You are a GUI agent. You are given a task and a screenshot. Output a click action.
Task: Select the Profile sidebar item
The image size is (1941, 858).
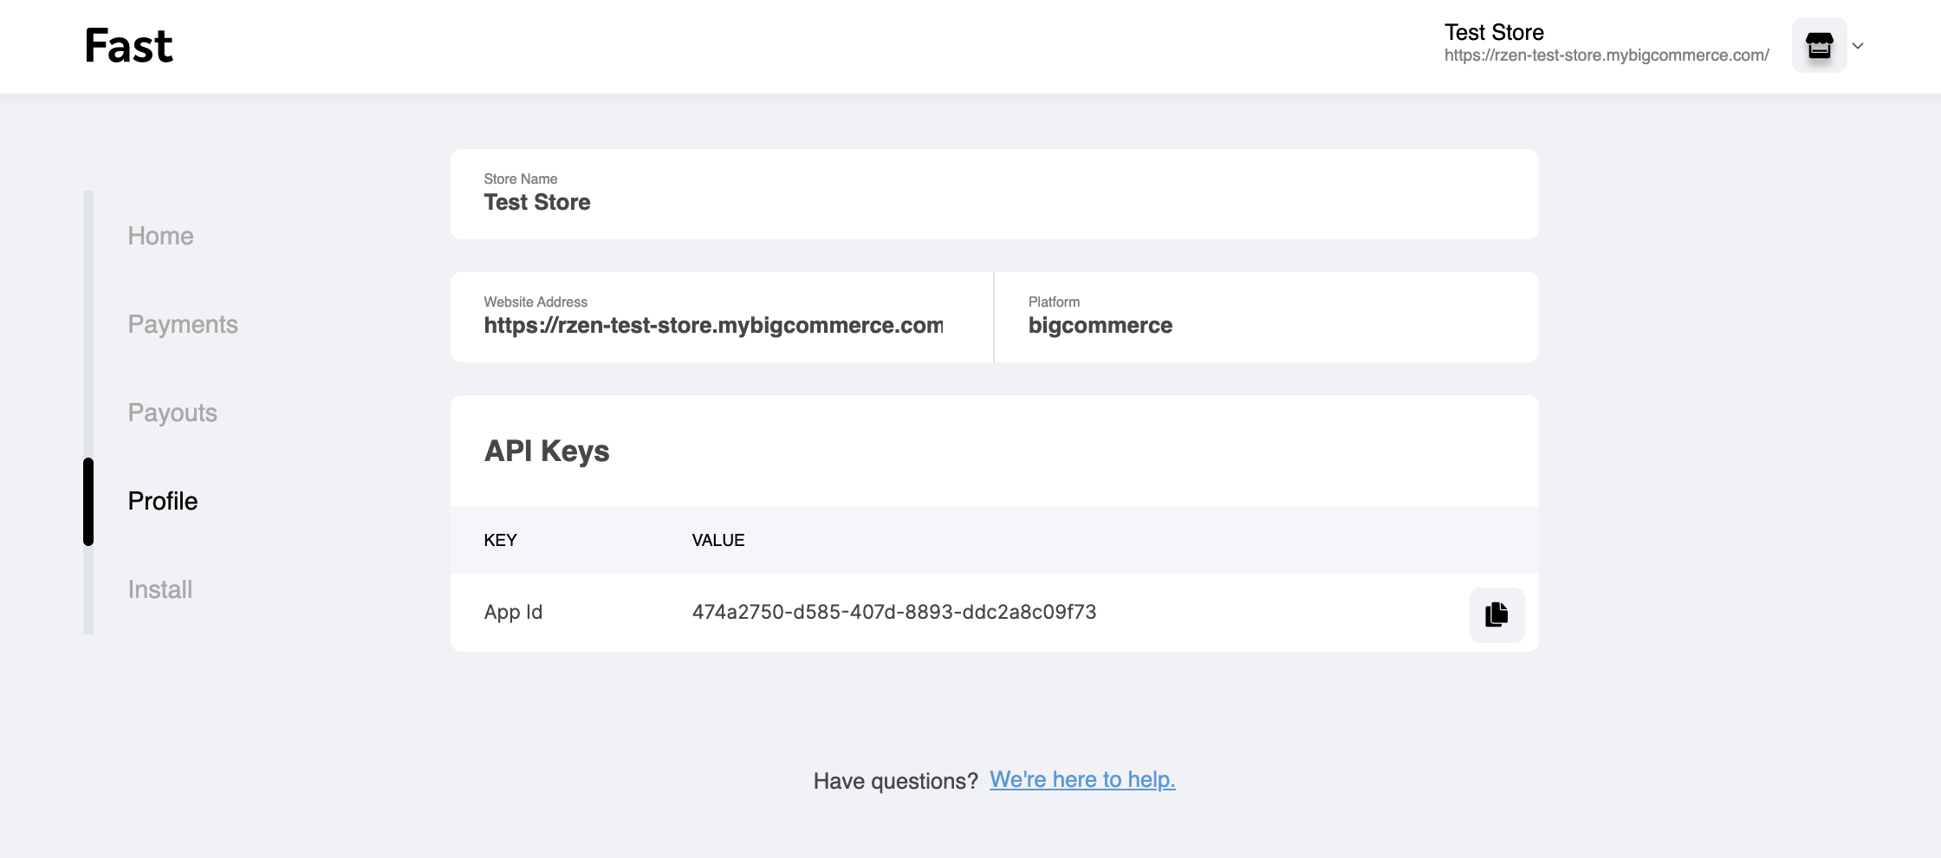(x=163, y=501)
